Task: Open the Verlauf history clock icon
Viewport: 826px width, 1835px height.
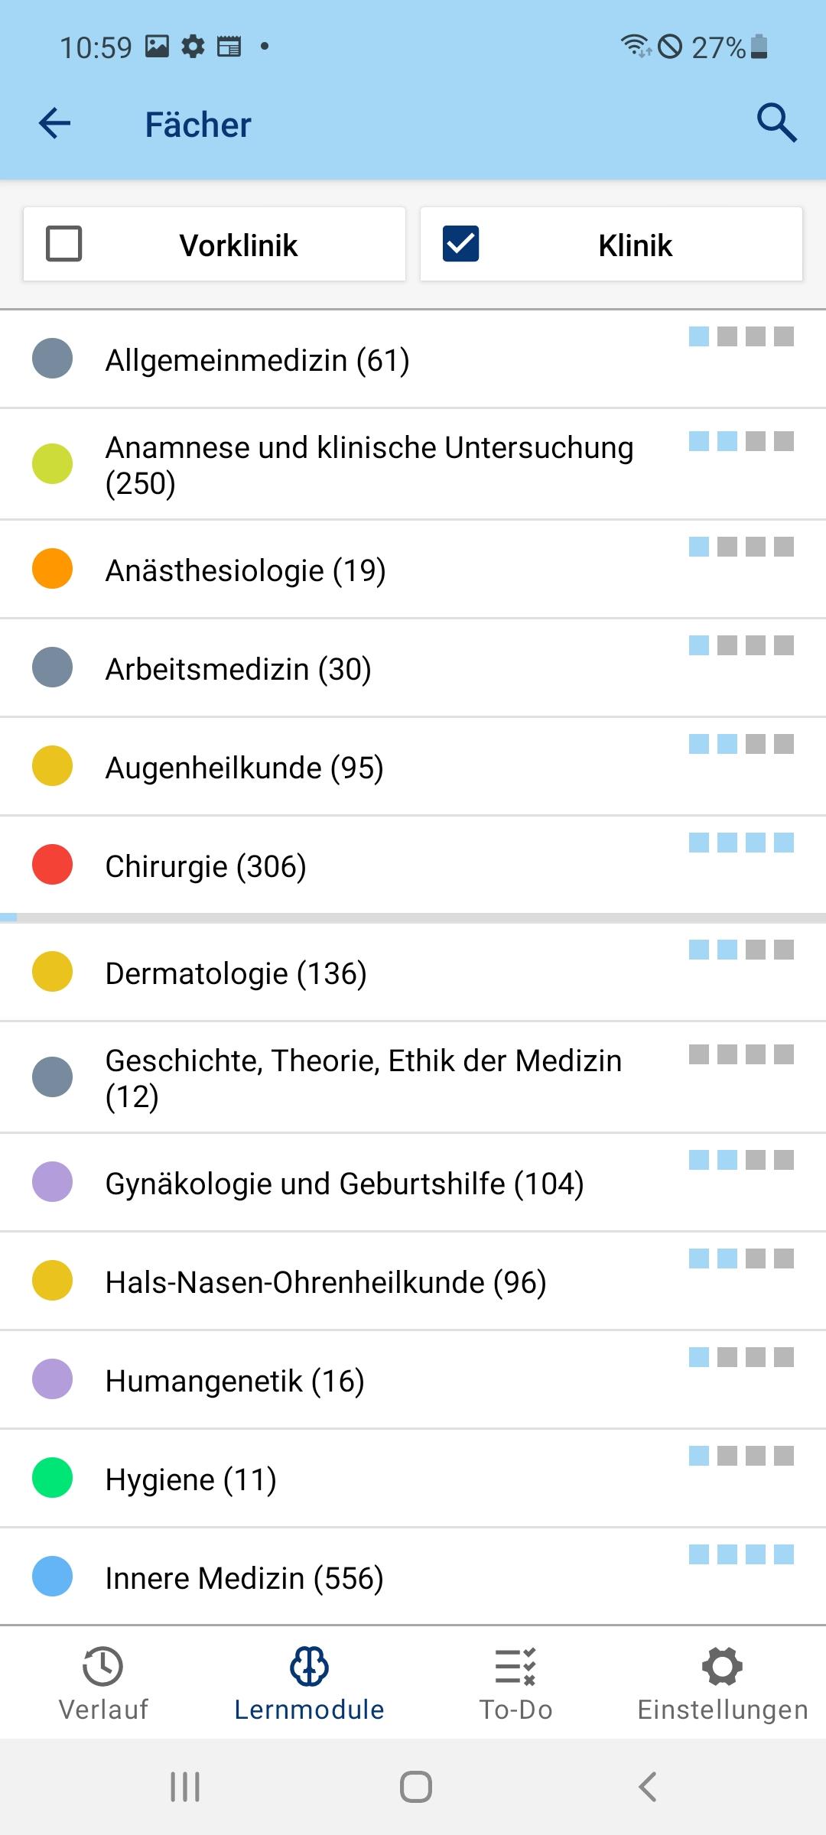Action: [x=103, y=1668]
